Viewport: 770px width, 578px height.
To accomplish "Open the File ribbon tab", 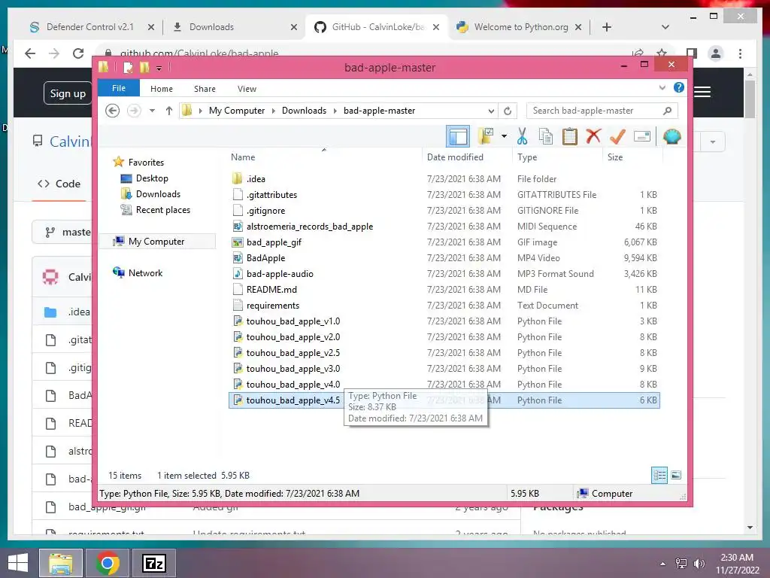I will pyautogui.click(x=119, y=89).
